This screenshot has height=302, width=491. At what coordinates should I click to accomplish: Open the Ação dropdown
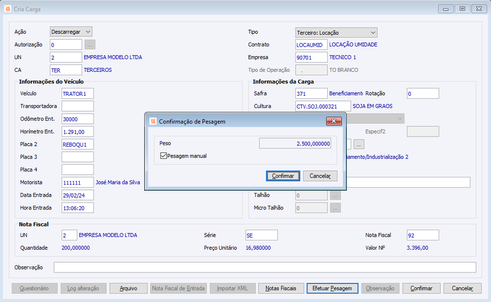(x=71, y=32)
